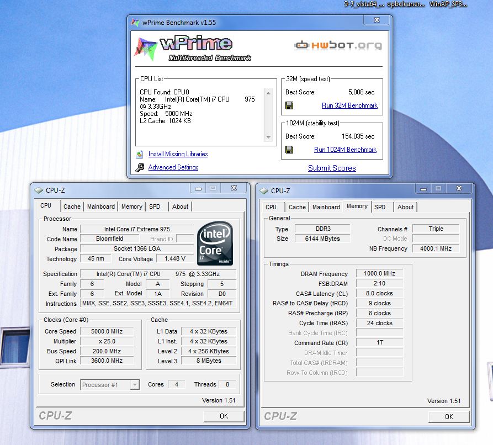Click the Multiplier value x 25.0
This screenshot has width=493, height=445.
107,341
